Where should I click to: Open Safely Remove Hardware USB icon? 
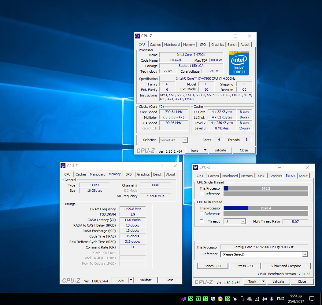point(242,299)
